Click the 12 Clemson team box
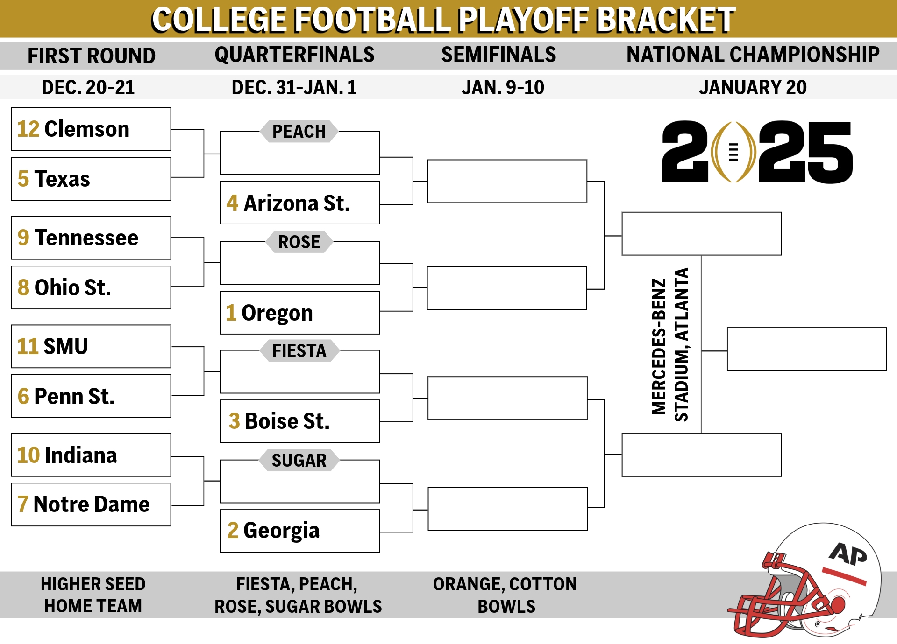 [91, 129]
